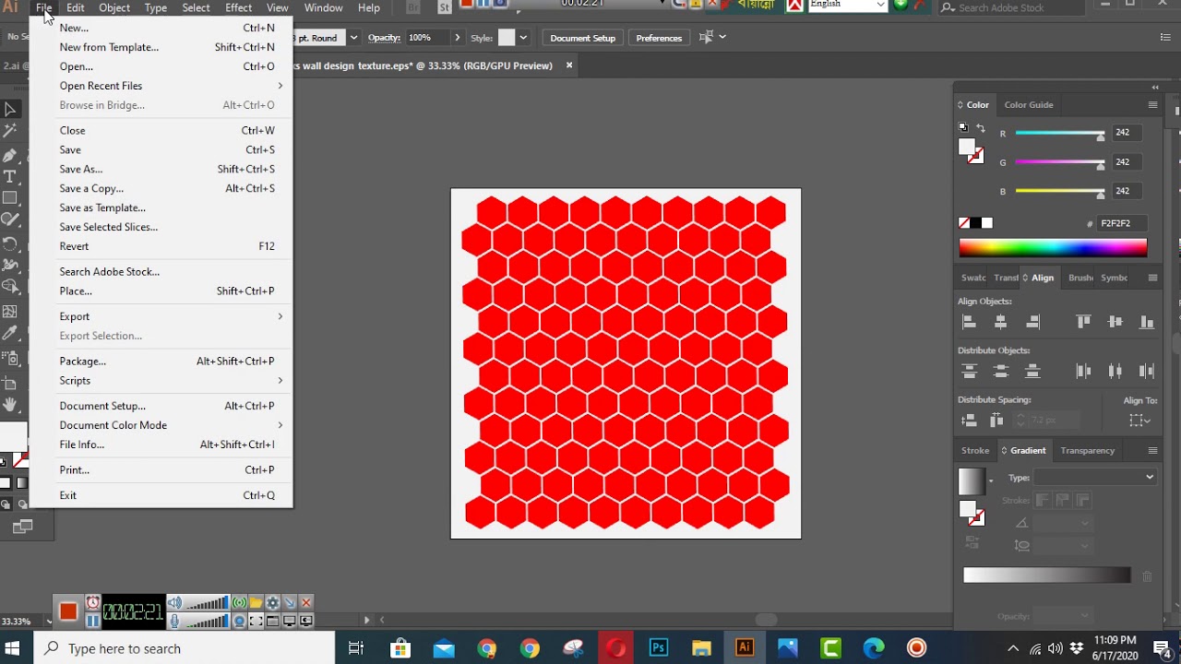Click Vertical Distribute Top icon
This screenshot has width=1181, height=664.
(969, 371)
